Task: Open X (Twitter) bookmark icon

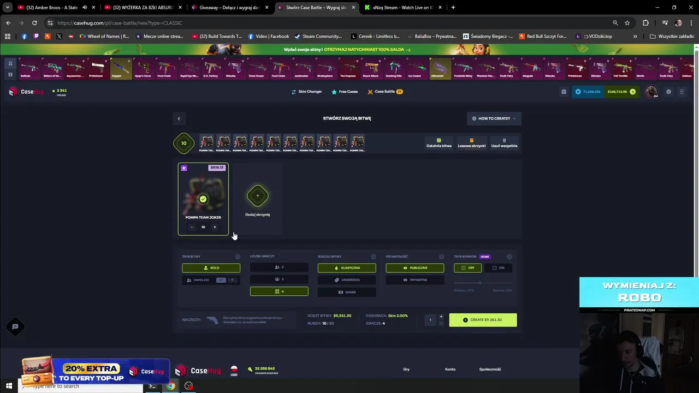Action: tap(59, 37)
